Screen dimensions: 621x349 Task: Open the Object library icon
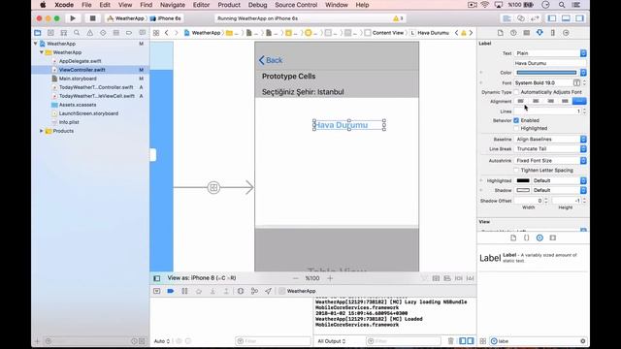pyautogui.click(x=539, y=238)
